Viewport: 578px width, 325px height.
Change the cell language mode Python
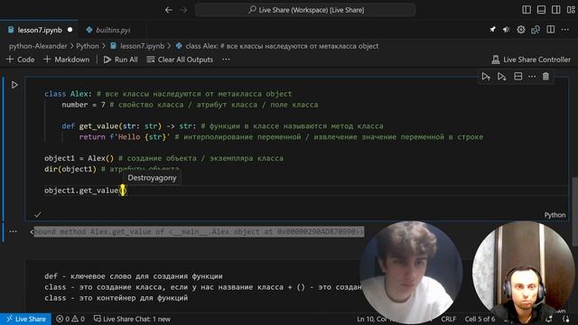point(555,215)
